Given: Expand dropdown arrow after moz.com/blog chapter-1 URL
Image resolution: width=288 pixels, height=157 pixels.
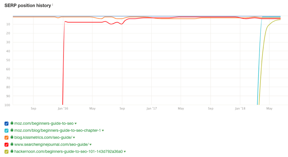Looking at the screenshot, I should tap(103, 130).
